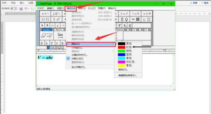Open the hat and overbar templates palette
This screenshot has width=211, height=114.
point(124,19)
